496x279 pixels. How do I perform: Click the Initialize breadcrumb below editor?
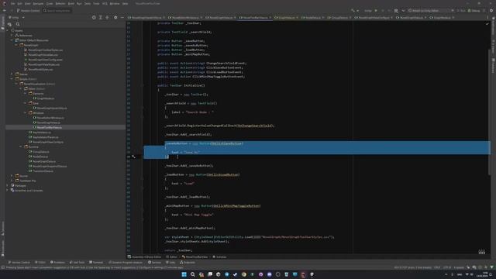point(219,257)
